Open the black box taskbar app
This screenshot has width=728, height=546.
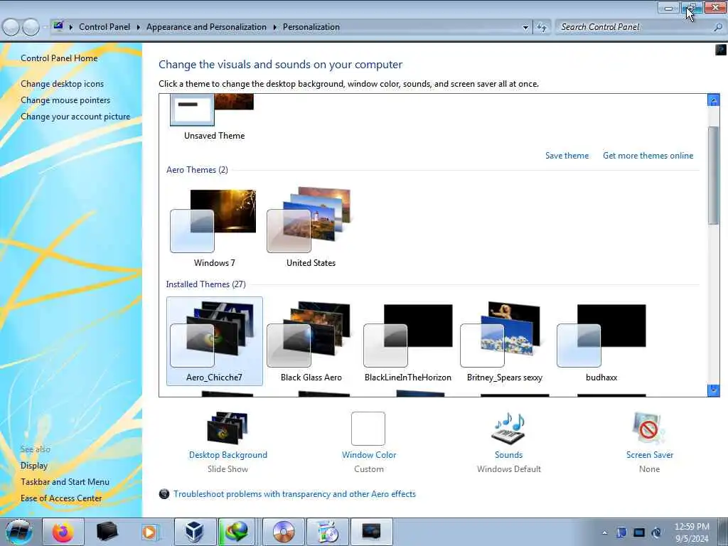[x=107, y=532]
